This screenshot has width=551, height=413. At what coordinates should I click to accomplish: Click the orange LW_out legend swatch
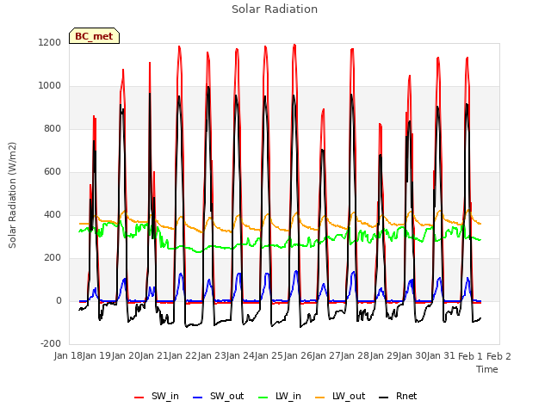tap(320, 398)
